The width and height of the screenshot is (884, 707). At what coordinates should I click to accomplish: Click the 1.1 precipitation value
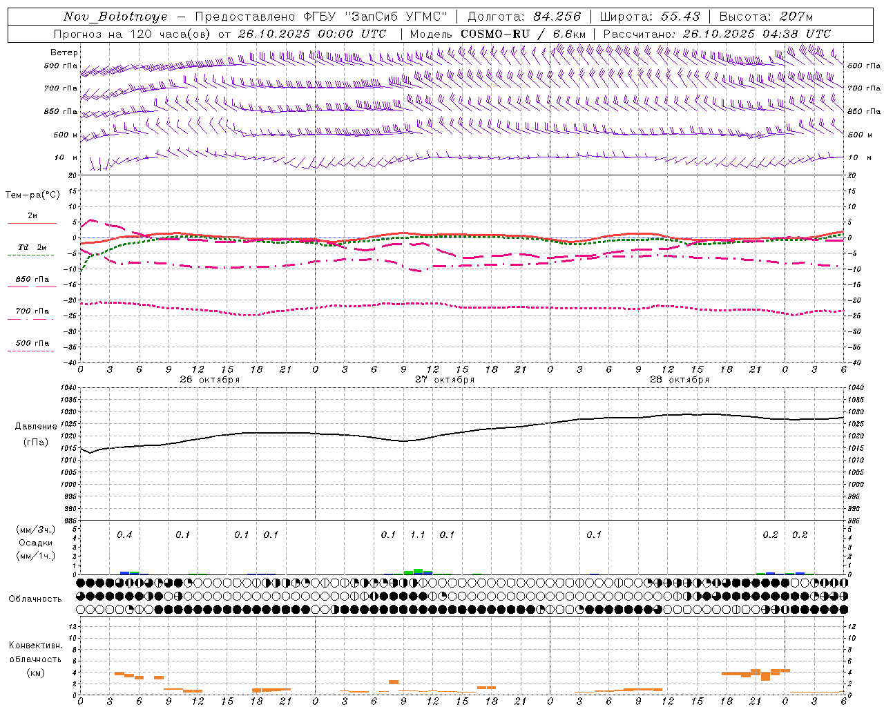point(417,535)
